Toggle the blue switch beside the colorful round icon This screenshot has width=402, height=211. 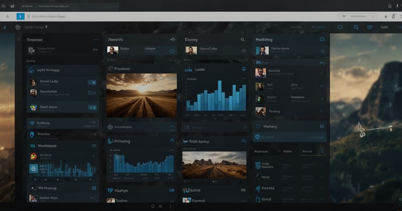coord(92,108)
